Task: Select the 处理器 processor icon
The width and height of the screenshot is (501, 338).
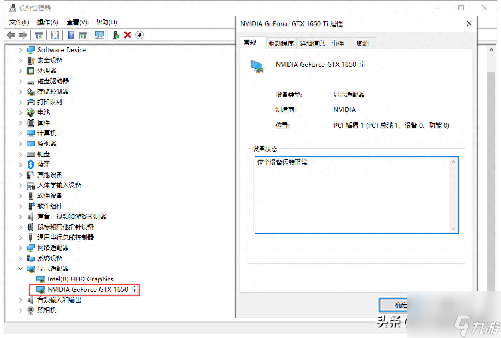Action: click(31, 71)
